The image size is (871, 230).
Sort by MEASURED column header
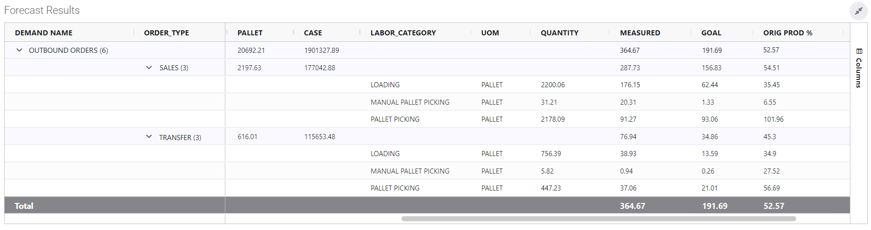(x=640, y=33)
